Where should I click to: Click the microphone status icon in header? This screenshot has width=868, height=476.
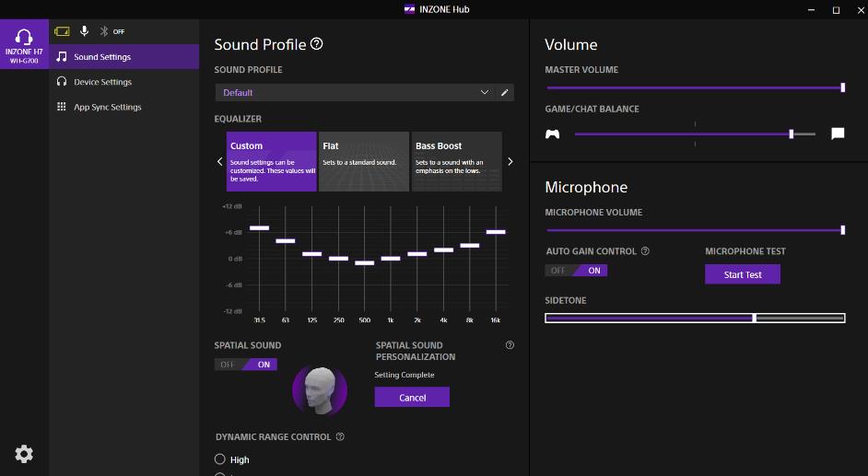[x=84, y=31]
